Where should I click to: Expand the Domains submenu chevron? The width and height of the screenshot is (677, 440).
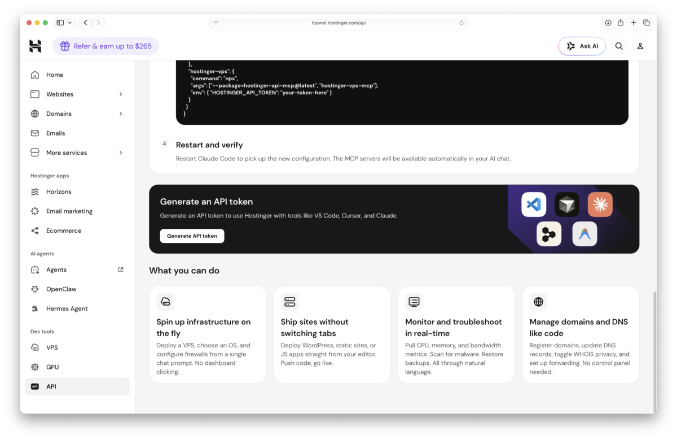tap(121, 114)
